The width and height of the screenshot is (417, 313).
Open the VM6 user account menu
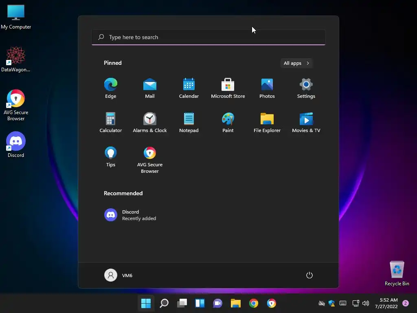[119, 275]
